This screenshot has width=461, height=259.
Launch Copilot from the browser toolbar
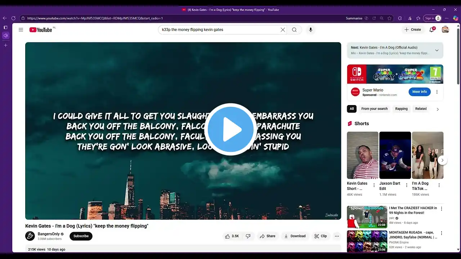pos(456,18)
